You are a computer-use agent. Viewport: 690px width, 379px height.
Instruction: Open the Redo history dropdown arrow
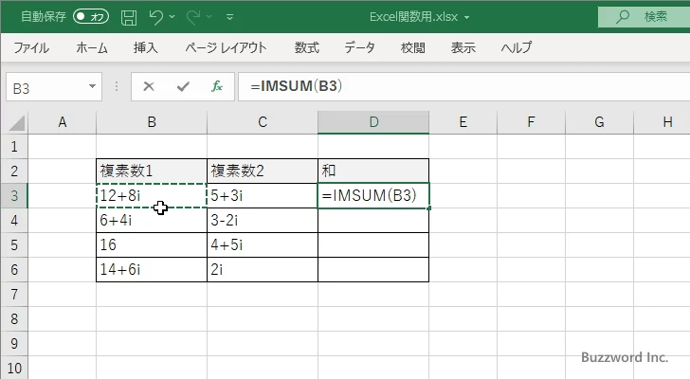pos(209,17)
